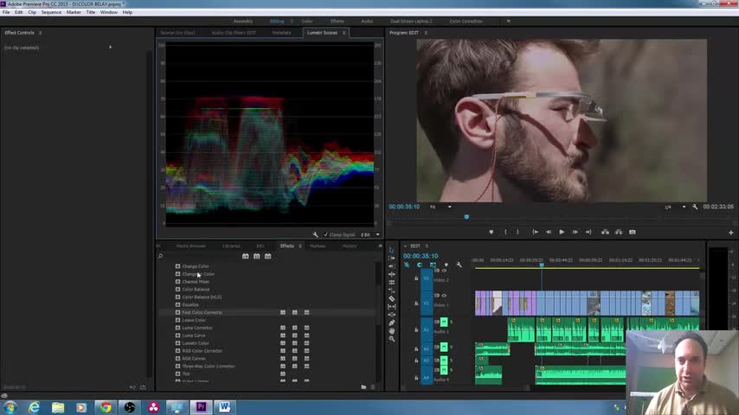Click the Export Frame camera icon
The height and width of the screenshot is (415, 739).
633,232
